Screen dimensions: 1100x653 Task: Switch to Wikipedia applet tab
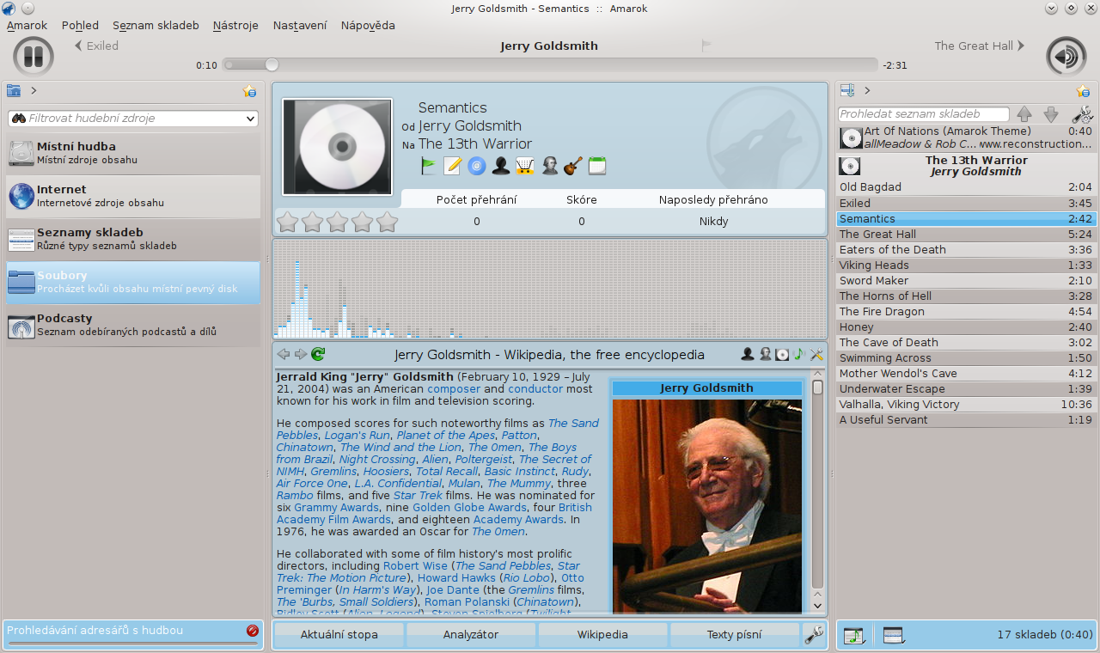pyautogui.click(x=602, y=635)
